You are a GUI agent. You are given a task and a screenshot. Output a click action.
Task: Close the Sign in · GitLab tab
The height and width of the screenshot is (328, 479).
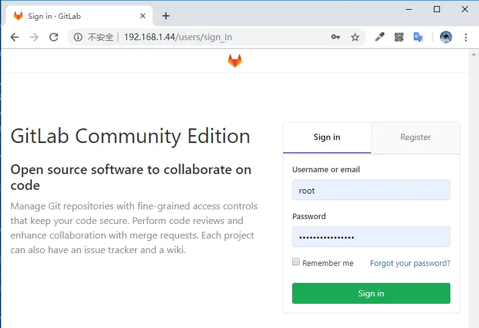pyautogui.click(x=143, y=16)
